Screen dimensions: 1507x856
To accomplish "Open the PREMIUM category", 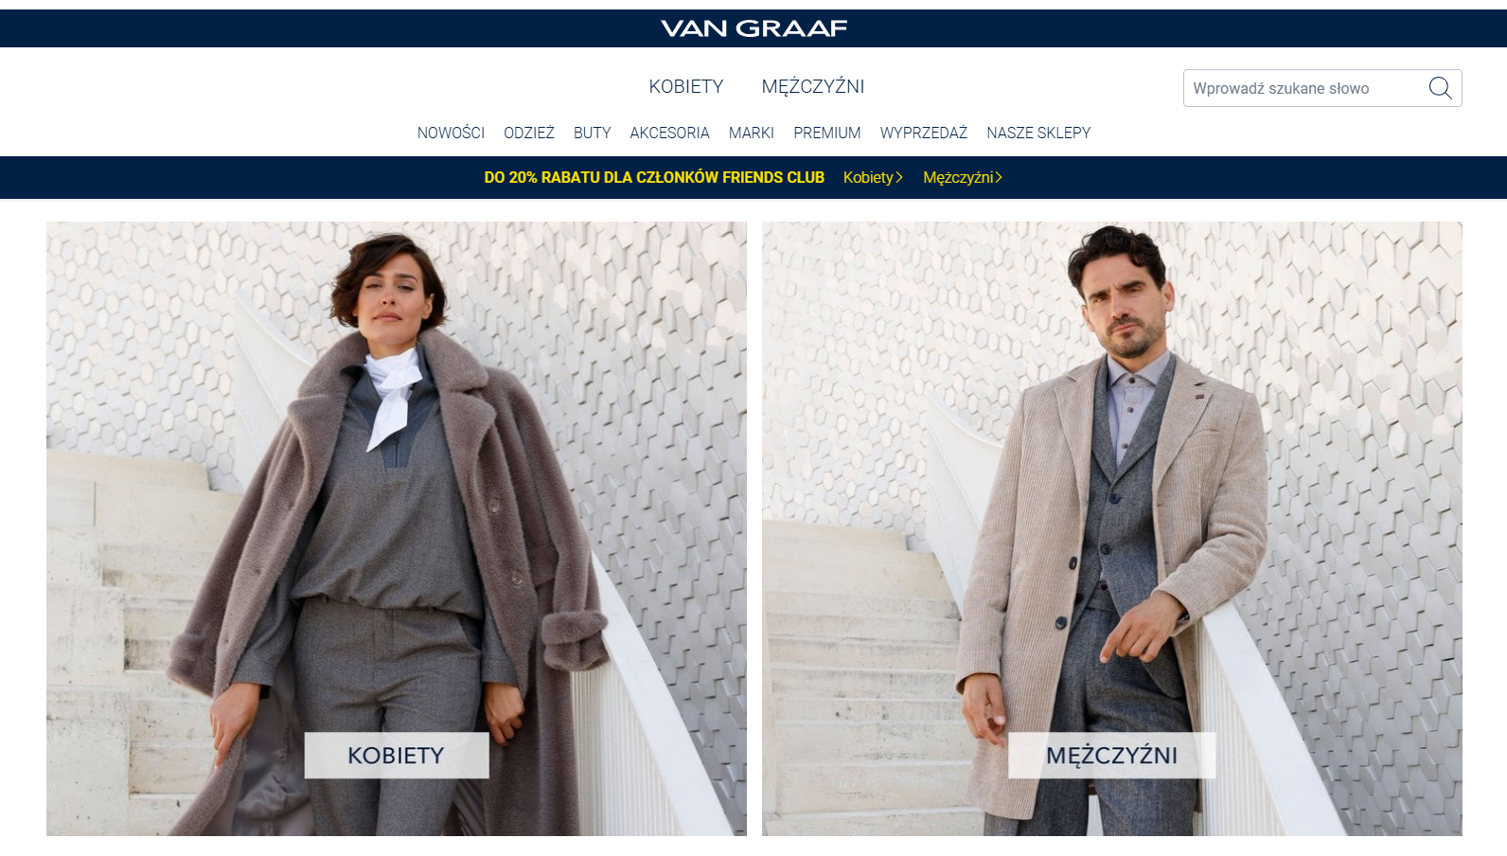I will [x=827, y=133].
